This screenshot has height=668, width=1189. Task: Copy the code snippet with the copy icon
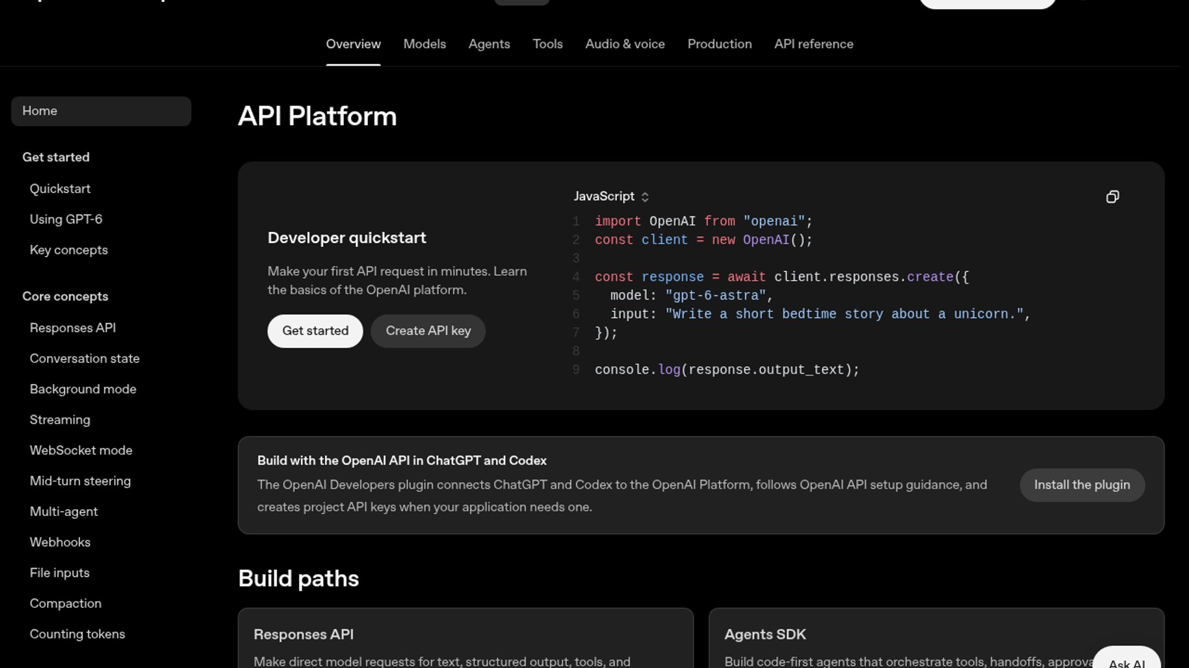[1112, 197]
